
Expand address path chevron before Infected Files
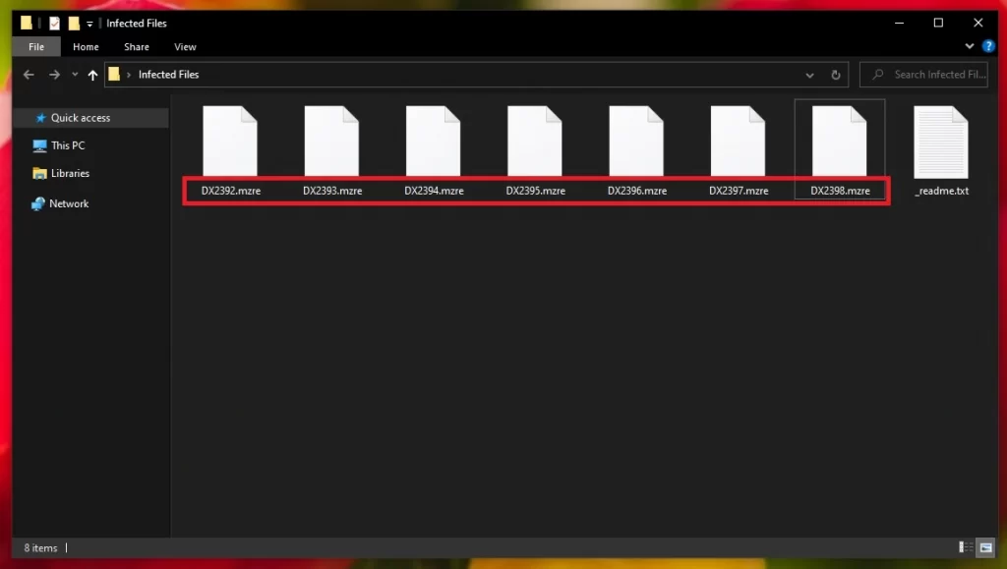tap(129, 75)
